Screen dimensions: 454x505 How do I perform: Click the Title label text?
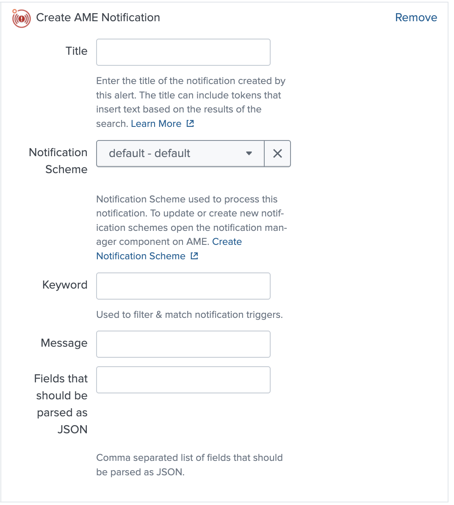(x=76, y=51)
